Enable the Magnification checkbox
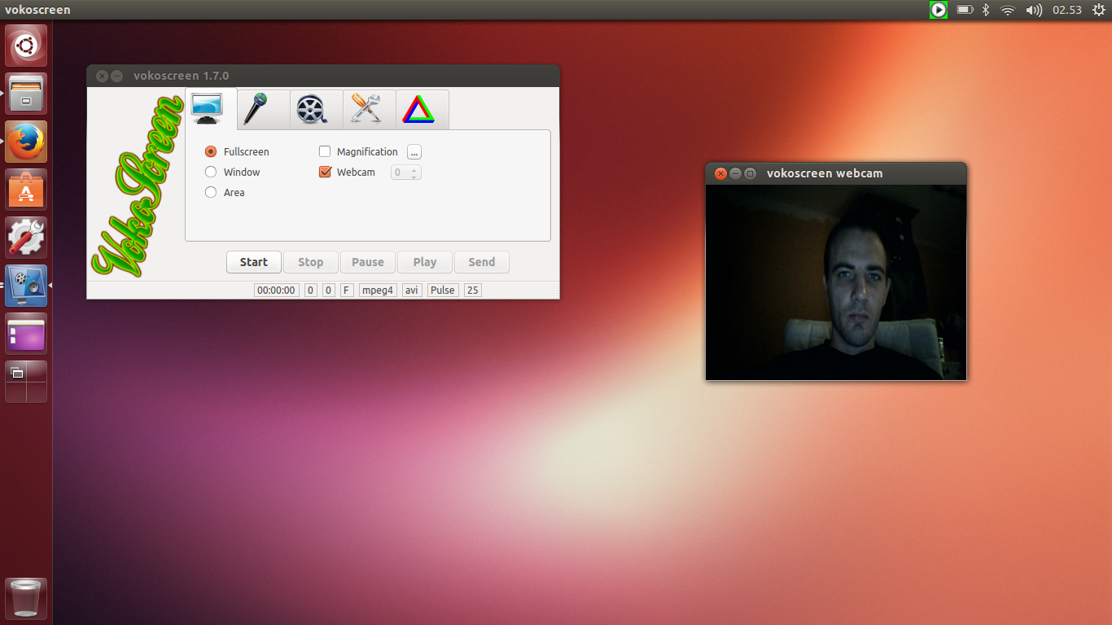Viewport: 1112px width, 625px height. (x=359, y=151)
